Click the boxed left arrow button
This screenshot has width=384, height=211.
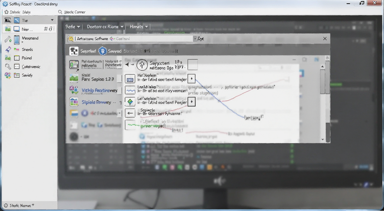click(130, 113)
